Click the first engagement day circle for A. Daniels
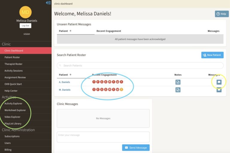230x153 pixels. (x=94, y=82)
